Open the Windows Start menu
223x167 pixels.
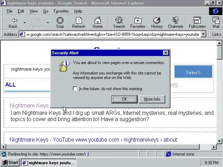click(x=10, y=162)
